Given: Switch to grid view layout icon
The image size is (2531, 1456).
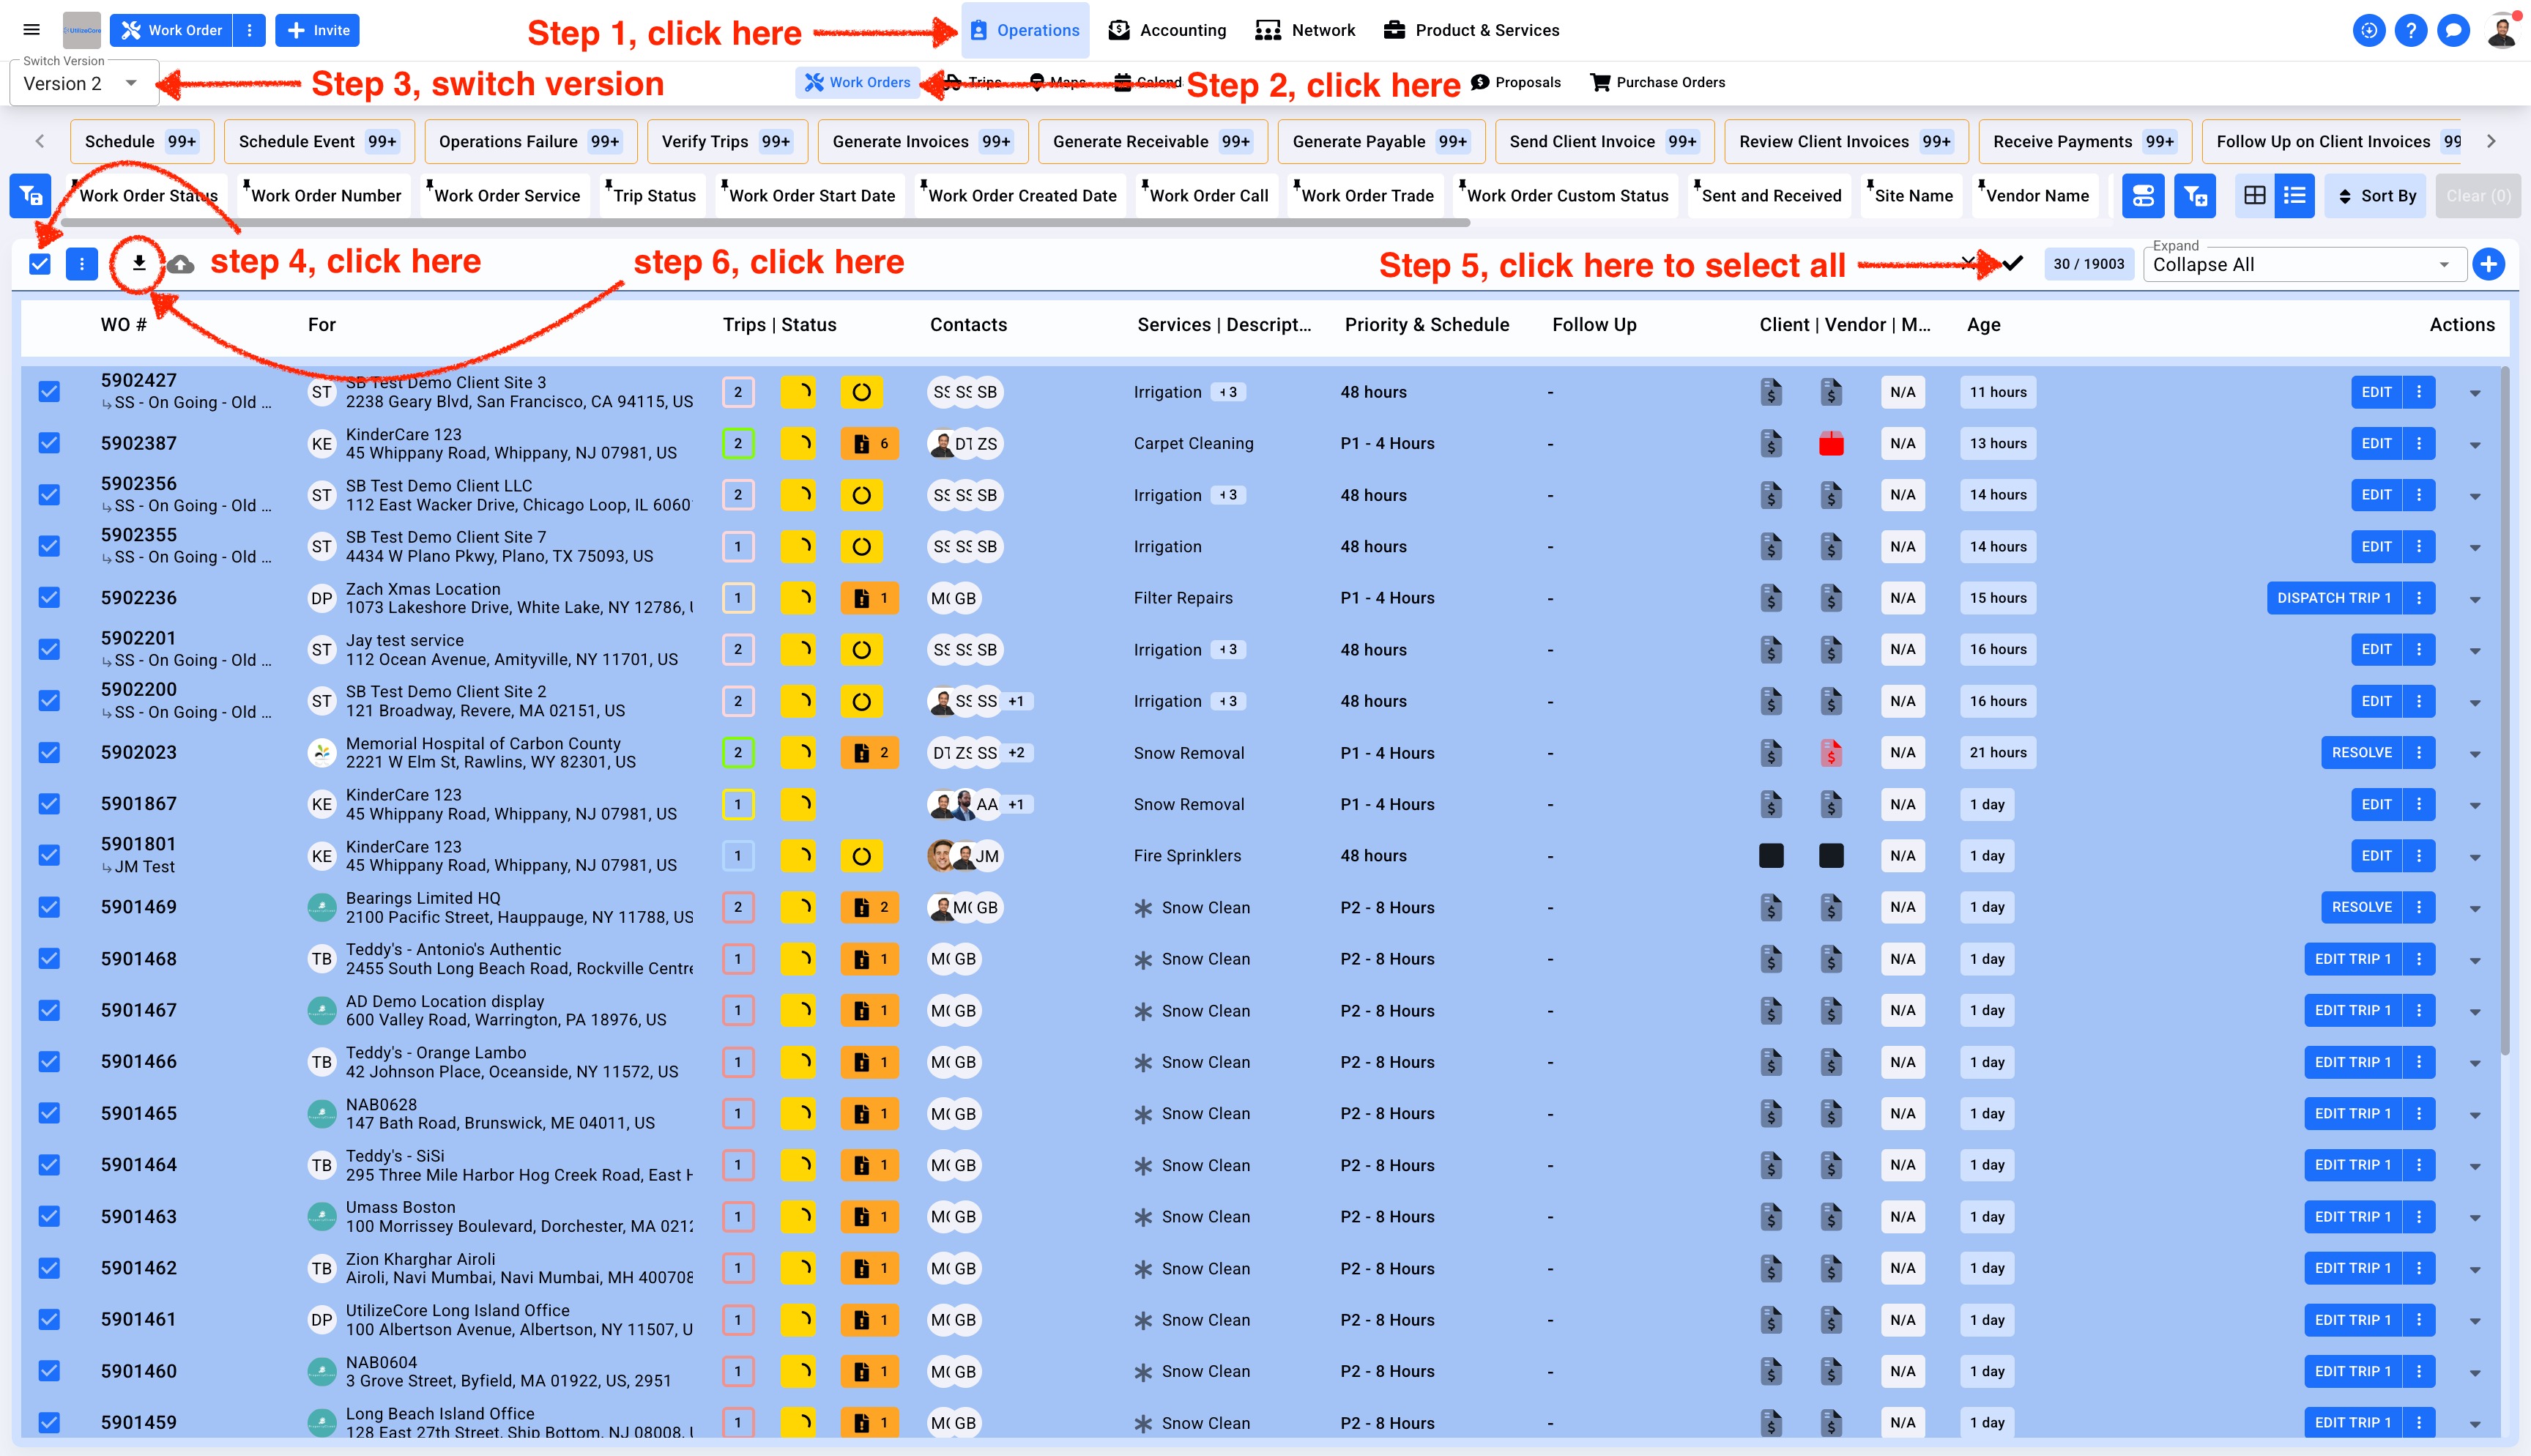Looking at the screenshot, I should (2254, 196).
